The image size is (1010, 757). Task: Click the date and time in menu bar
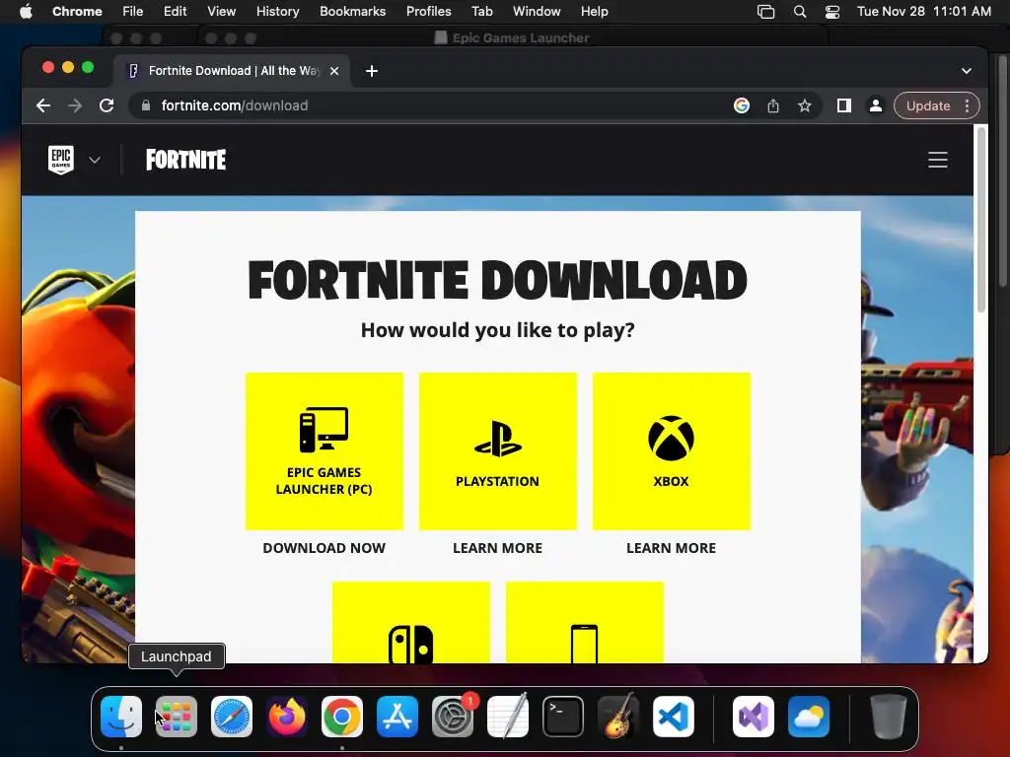(923, 12)
